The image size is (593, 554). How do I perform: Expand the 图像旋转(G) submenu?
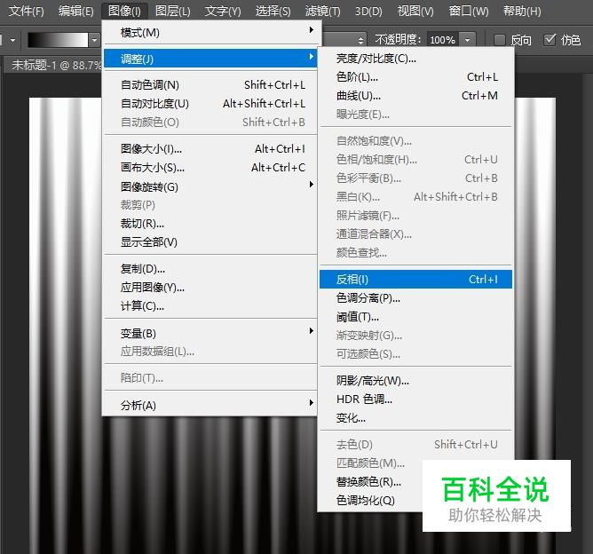(x=210, y=186)
